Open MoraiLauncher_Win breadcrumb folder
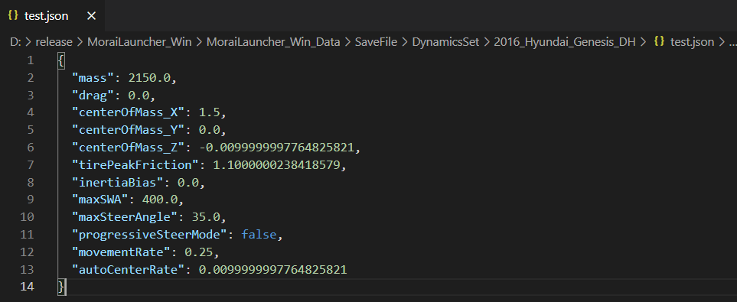 [x=139, y=42]
